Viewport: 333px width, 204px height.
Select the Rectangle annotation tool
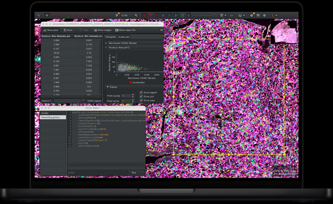tap(53, 15)
